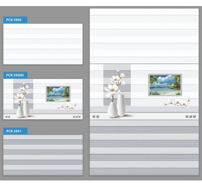Click the two grey squares at left of large preview
The image size is (202, 187).
click(96, 116)
